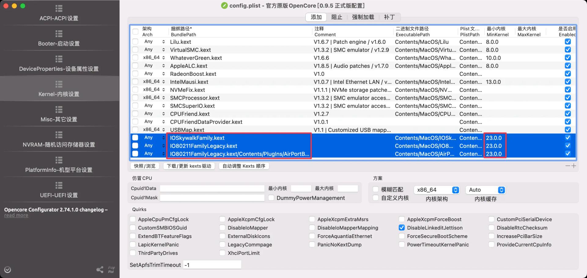Disable the DisableLinkeditJettison quirk

pos(402,228)
